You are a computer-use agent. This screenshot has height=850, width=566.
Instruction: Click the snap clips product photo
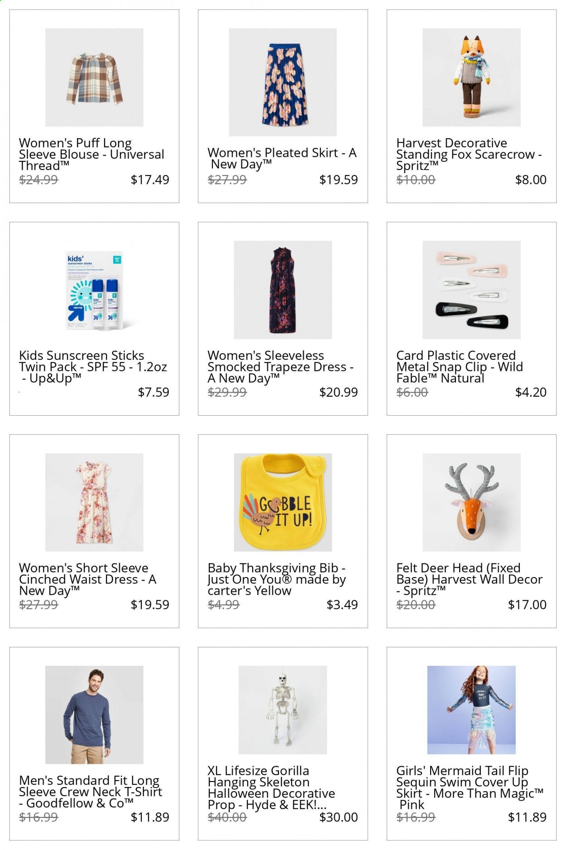[x=471, y=290]
